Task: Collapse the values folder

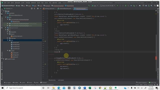Action: (7, 50)
